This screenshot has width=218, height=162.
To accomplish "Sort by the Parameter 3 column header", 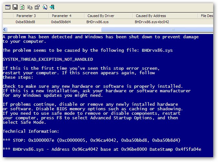I will 31,16.
